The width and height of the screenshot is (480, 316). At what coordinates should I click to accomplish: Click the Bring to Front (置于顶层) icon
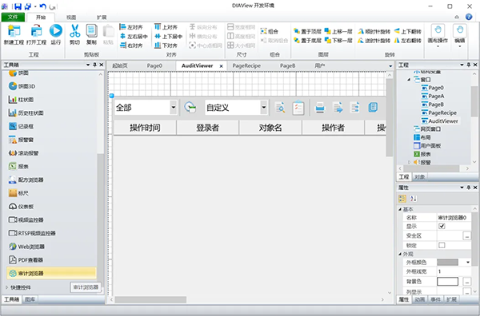[x=297, y=31]
